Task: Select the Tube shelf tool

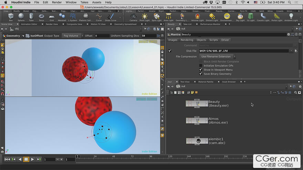Action: point(31,17)
